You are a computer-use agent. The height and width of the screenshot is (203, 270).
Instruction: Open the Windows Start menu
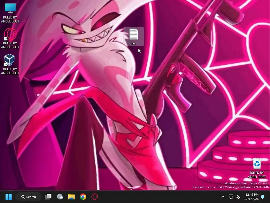(x=8, y=197)
